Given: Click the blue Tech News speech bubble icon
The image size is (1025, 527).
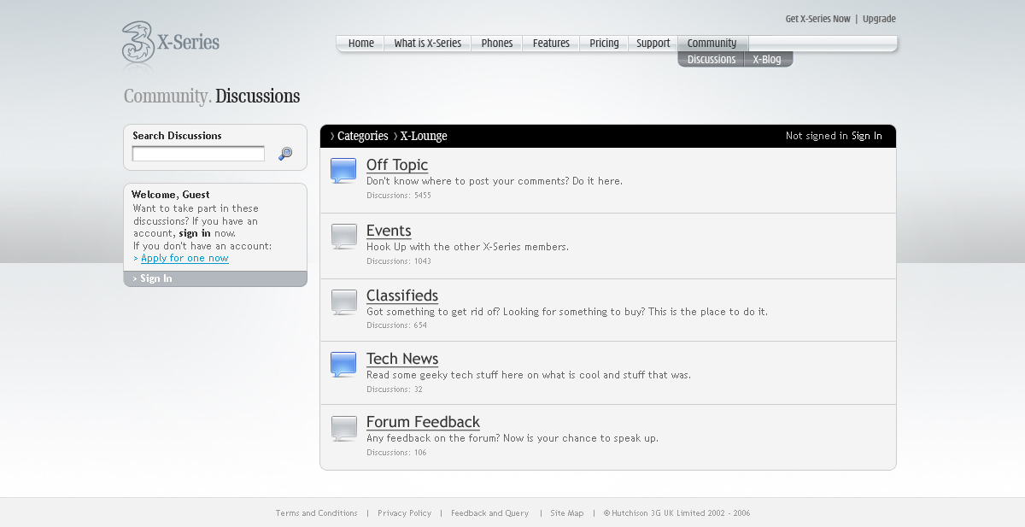Looking at the screenshot, I should coord(343,365).
